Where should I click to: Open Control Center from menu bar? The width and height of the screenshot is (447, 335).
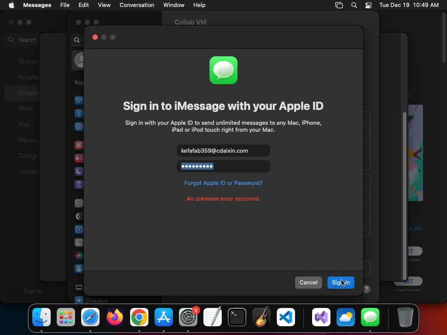tap(368, 5)
